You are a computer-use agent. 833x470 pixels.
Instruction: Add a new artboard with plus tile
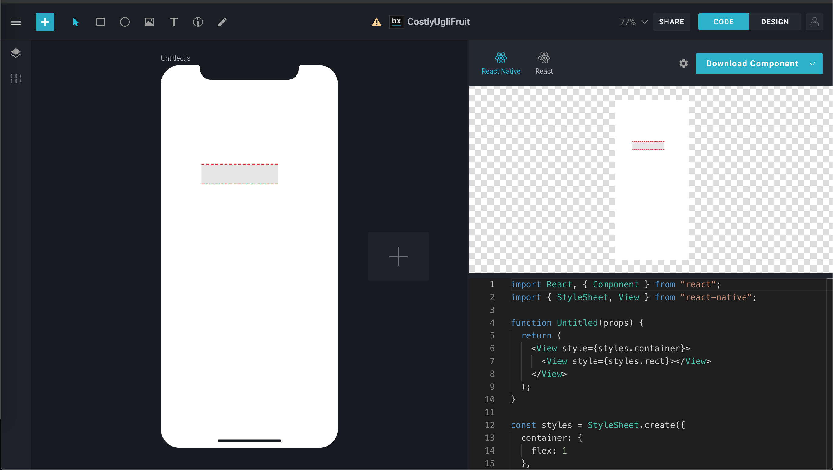click(x=399, y=256)
